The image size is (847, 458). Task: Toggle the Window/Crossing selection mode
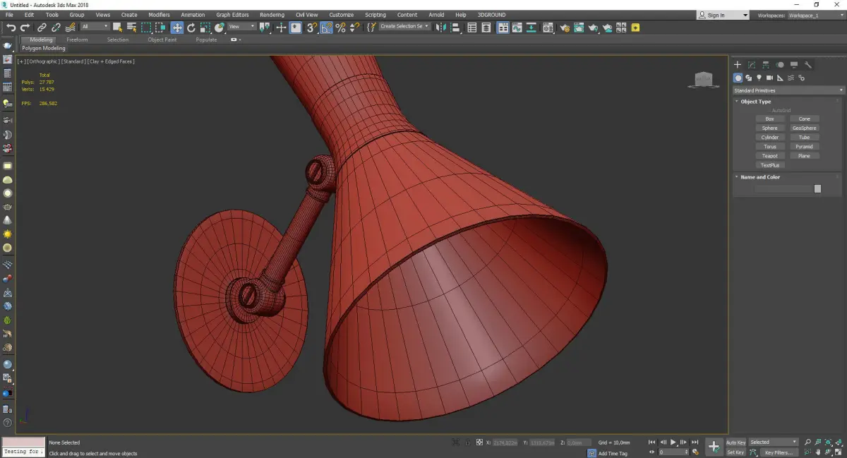[160, 28]
